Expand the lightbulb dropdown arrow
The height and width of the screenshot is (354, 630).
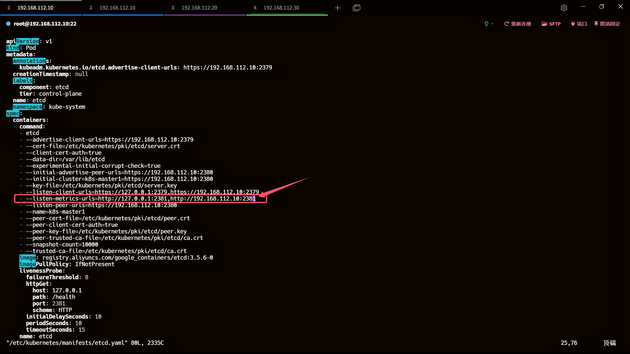[492, 24]
